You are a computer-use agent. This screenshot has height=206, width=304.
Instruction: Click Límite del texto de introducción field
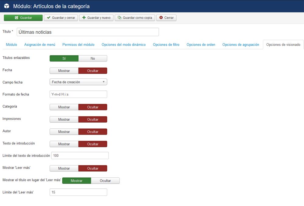click(x=80, y=155)
